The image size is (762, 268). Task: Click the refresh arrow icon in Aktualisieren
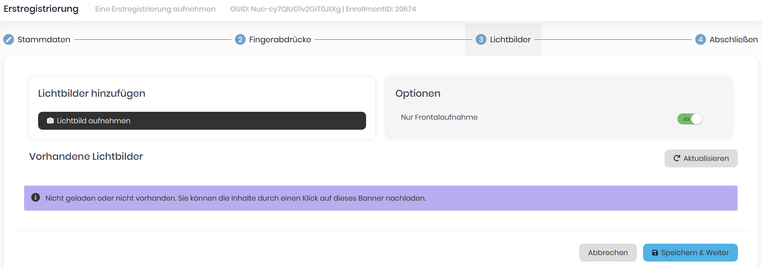click(x=676, y=158)
